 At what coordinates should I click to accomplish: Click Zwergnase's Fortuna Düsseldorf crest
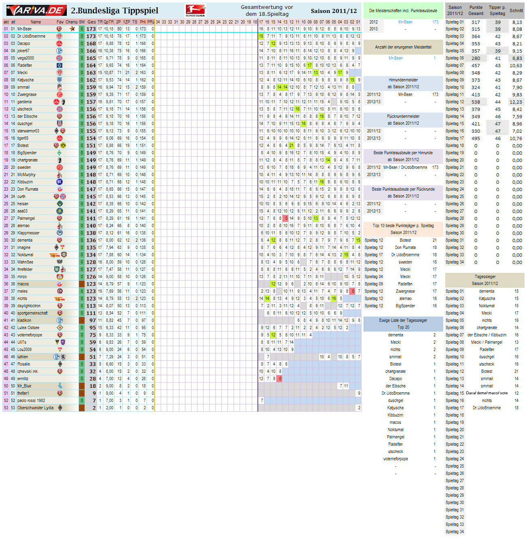pos(59,94)
